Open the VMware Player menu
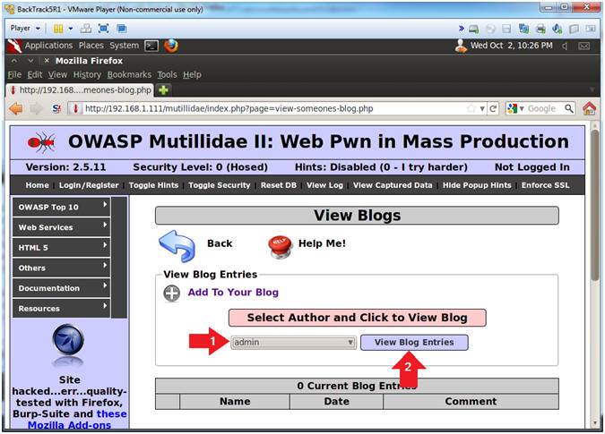 point(25,28)
